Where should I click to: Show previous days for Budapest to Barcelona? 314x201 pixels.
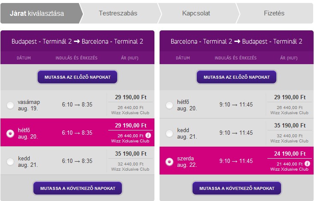click(77, 77)
